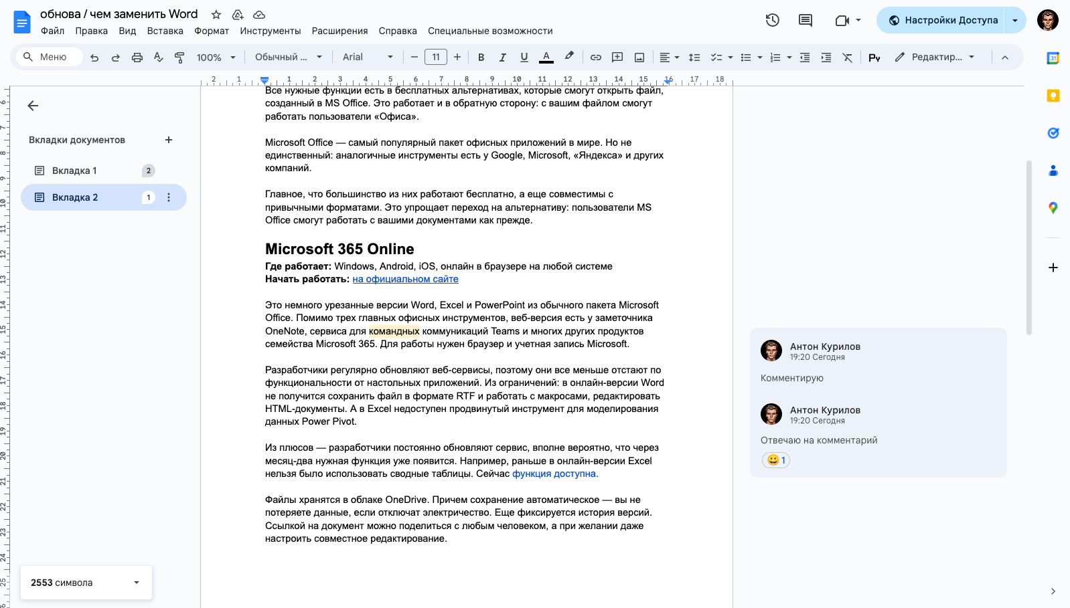Show all comments icon in header
Image resolution: width=1070 pixels, height=608 pixels.
(806, 20)
